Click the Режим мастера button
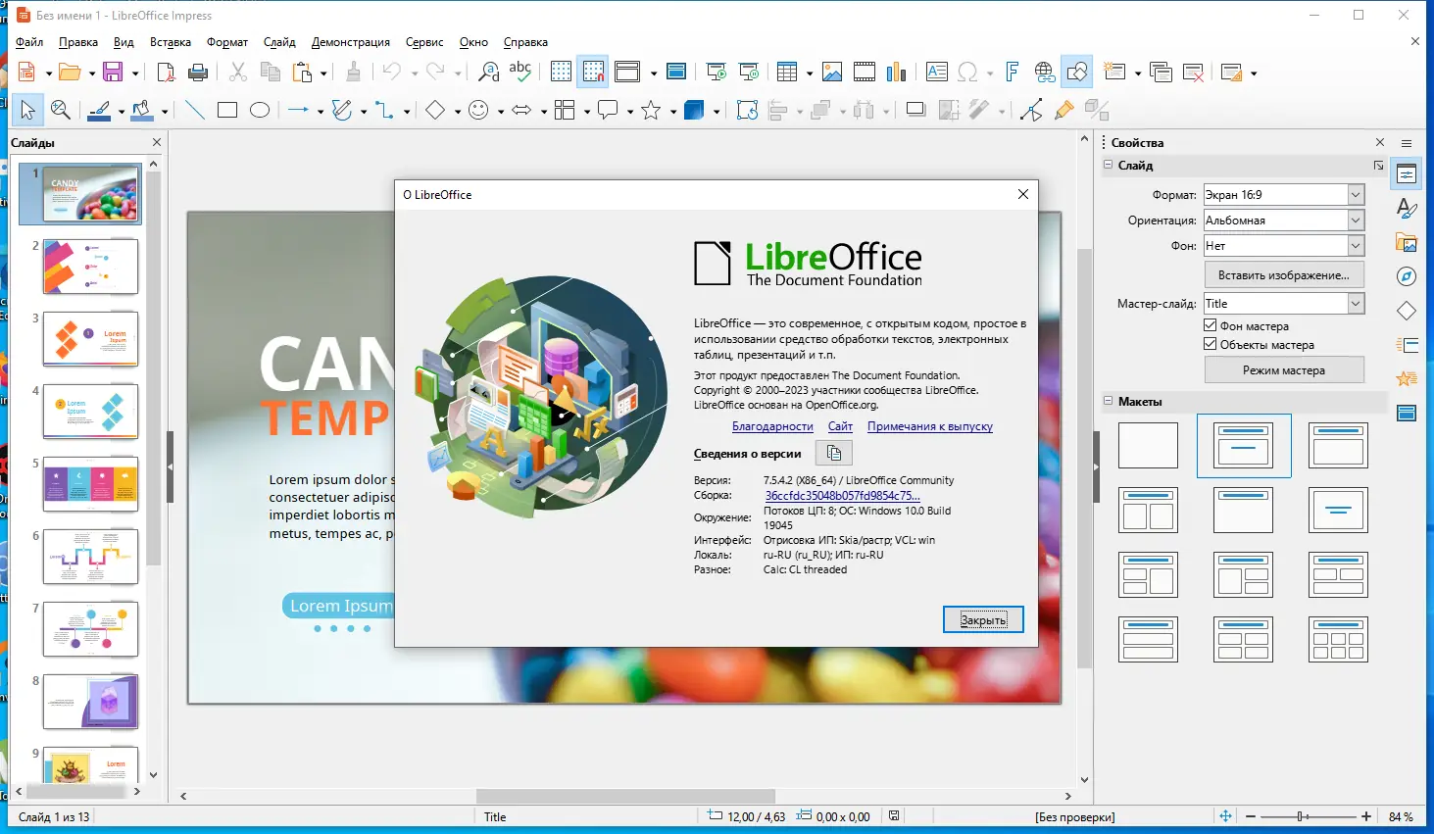Screen dimensions: 1434x834 1284,370
